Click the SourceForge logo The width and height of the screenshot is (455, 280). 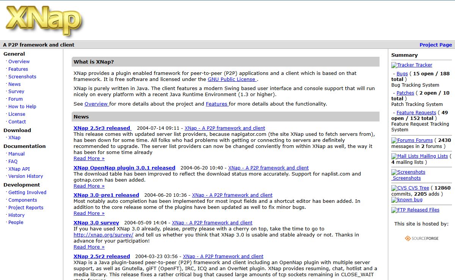pos(422,238)
